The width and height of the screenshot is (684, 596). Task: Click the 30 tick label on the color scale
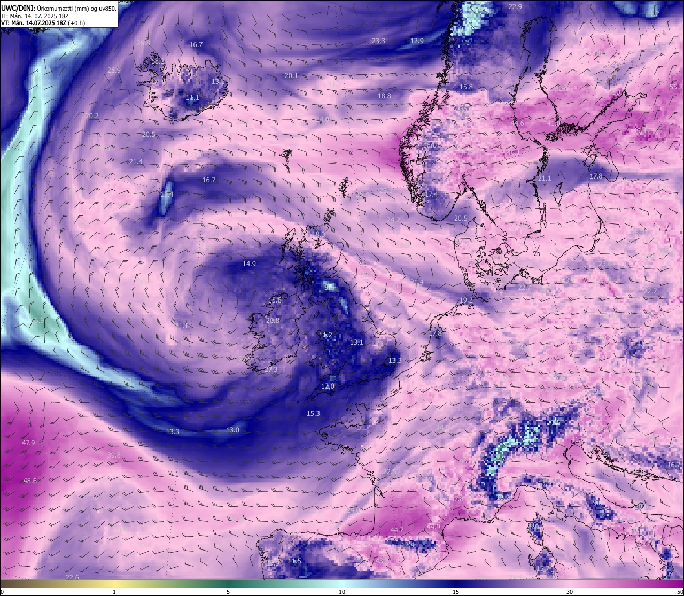click(570, 592)
